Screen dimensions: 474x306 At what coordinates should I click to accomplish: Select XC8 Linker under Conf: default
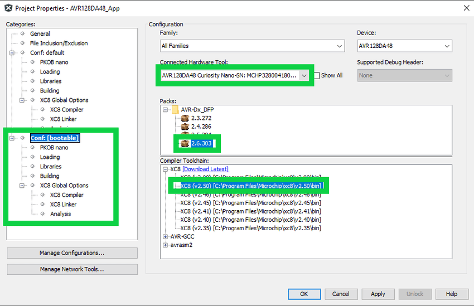[x=63, y=119]
